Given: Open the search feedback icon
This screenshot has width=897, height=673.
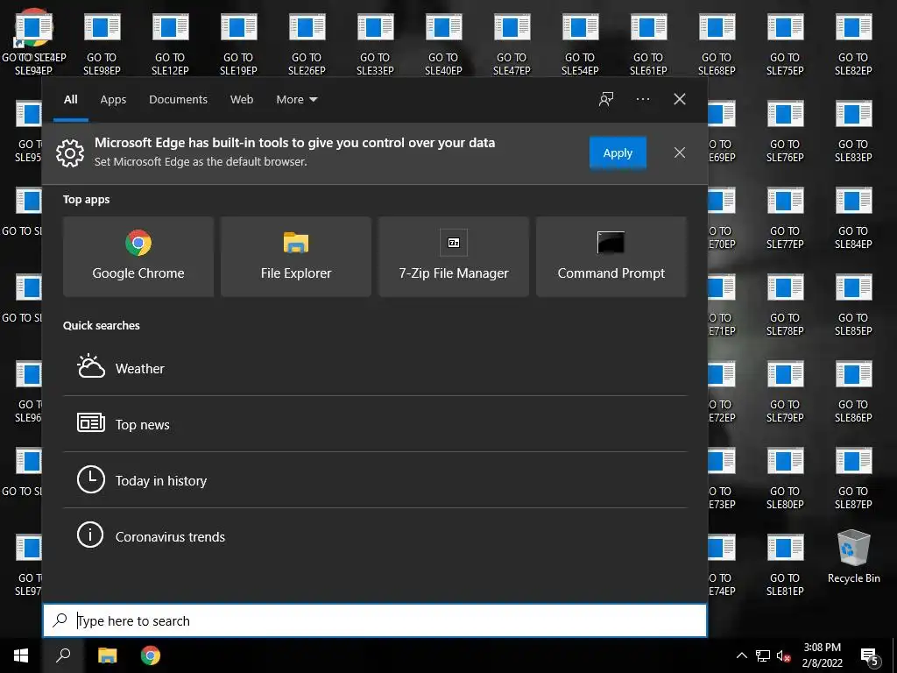Looking at the screenshot, I should click(606, 99).
